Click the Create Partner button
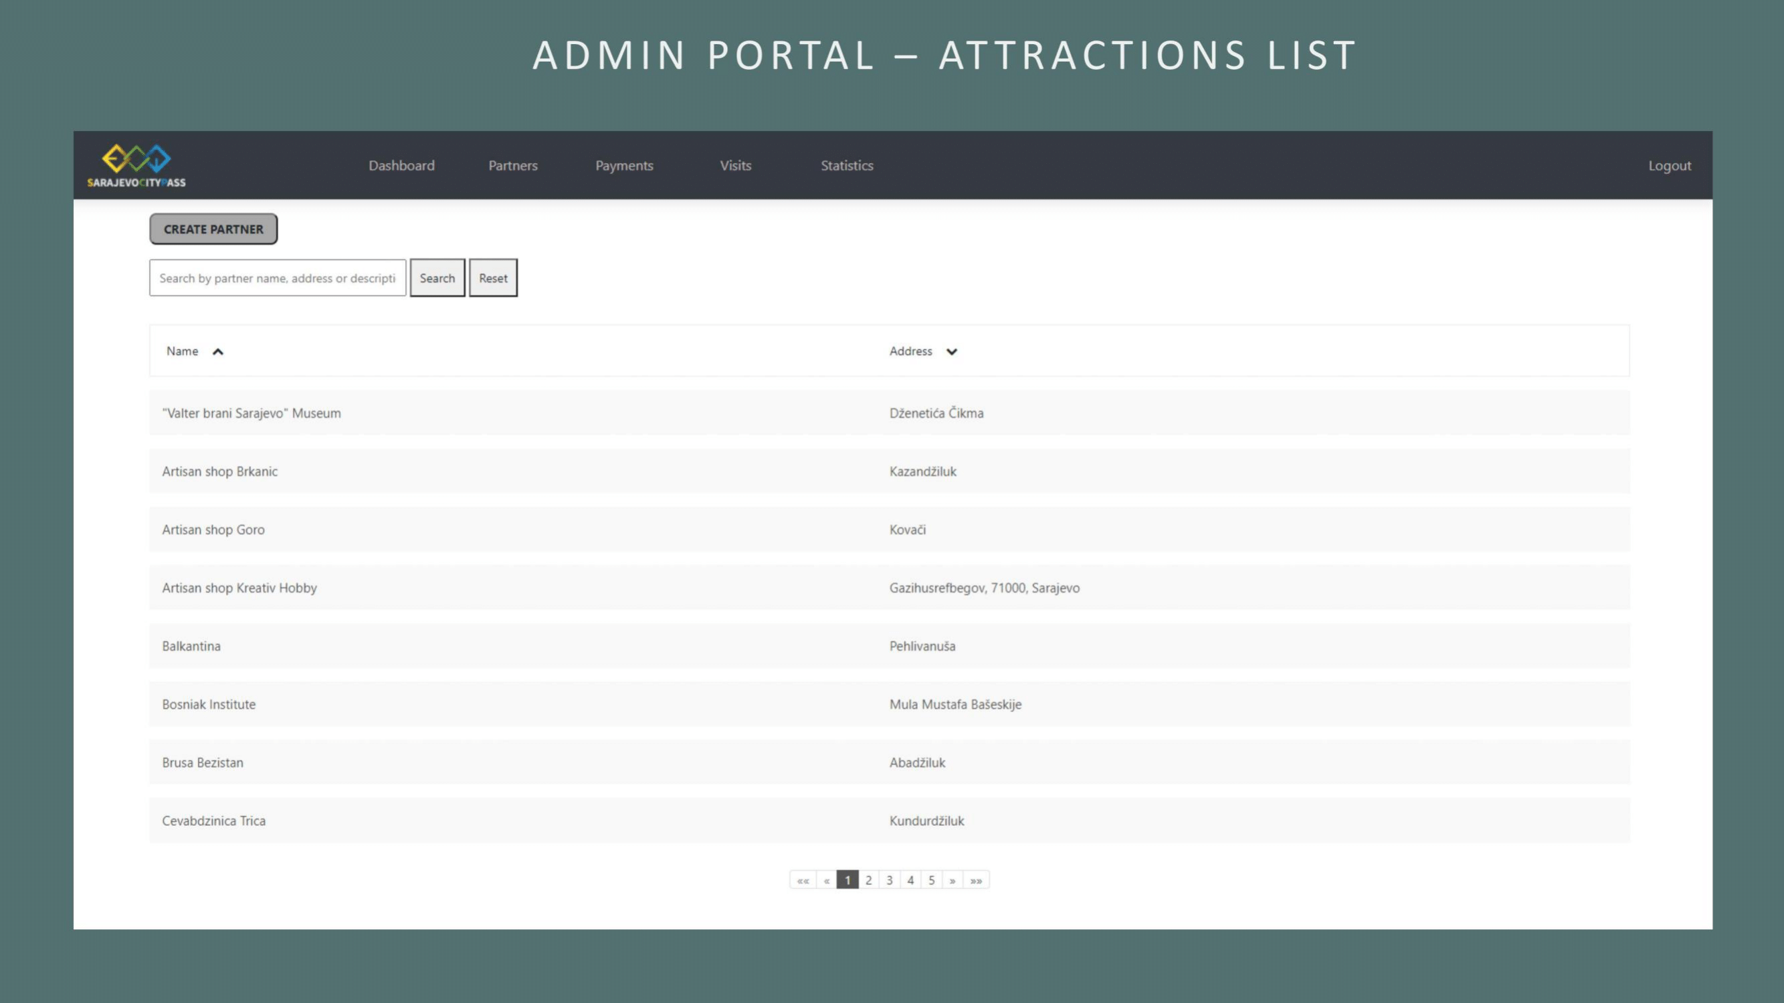Image resolution: width=1784 pixels, height=1003 pixels. click(x=213, y=229)
